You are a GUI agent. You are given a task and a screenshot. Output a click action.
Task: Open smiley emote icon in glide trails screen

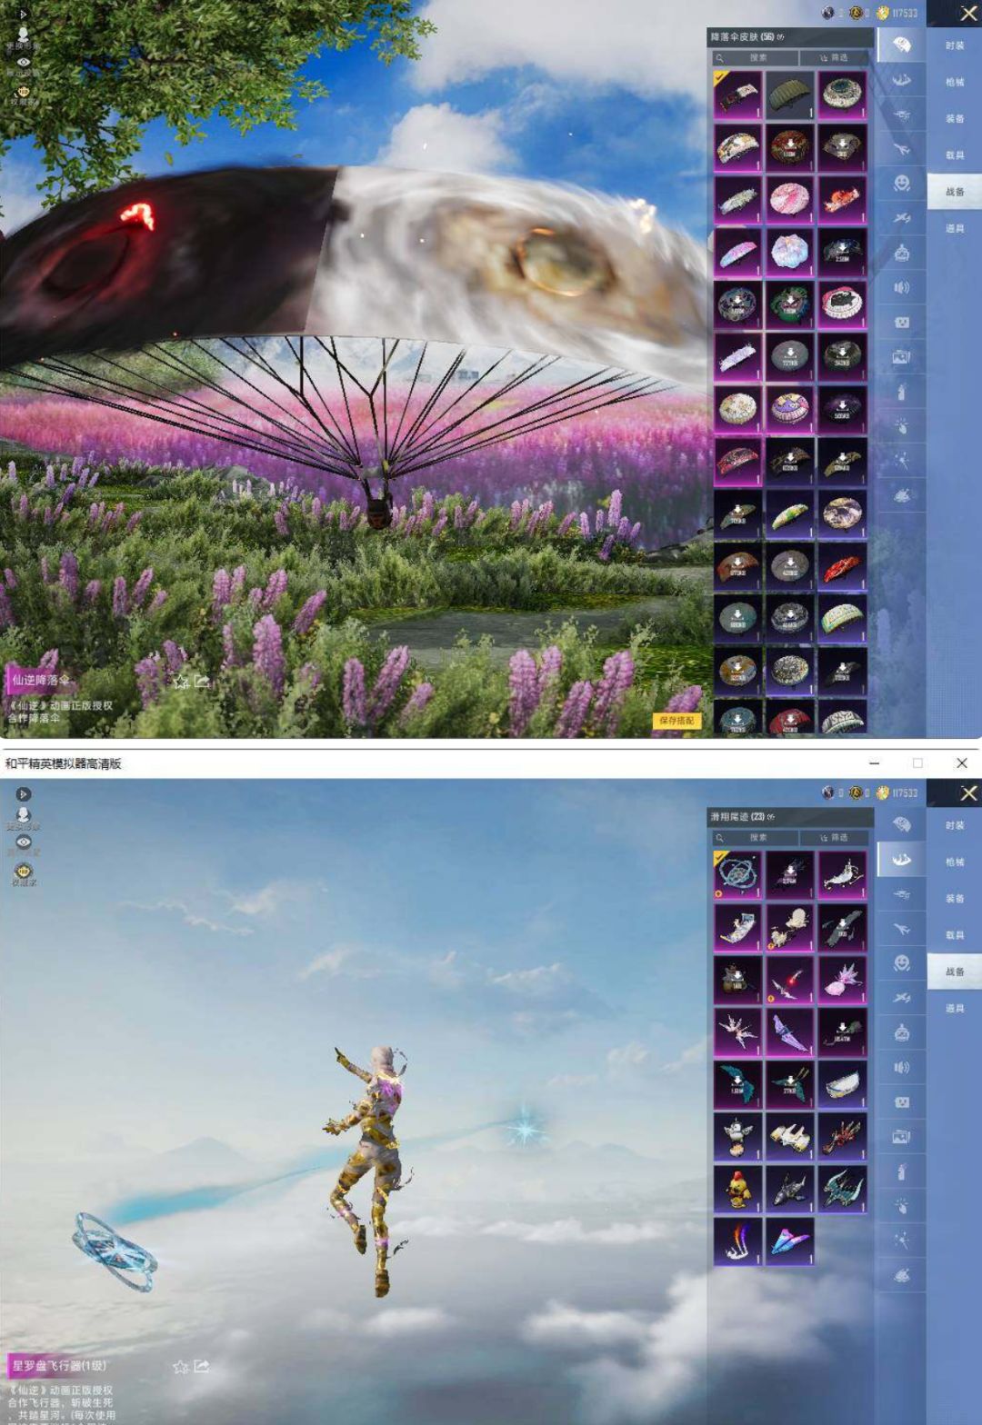[x=901, y=963]
